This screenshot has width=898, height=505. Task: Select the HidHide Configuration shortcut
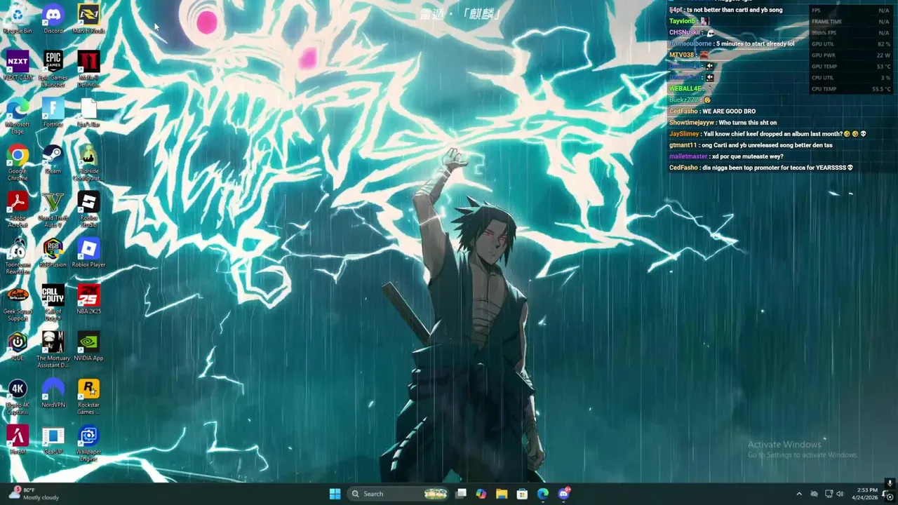point(88,163)
